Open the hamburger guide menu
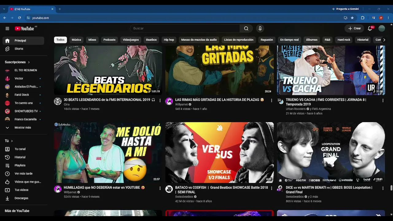This screenshot has height=221, width=393. [x=7, y=29]
